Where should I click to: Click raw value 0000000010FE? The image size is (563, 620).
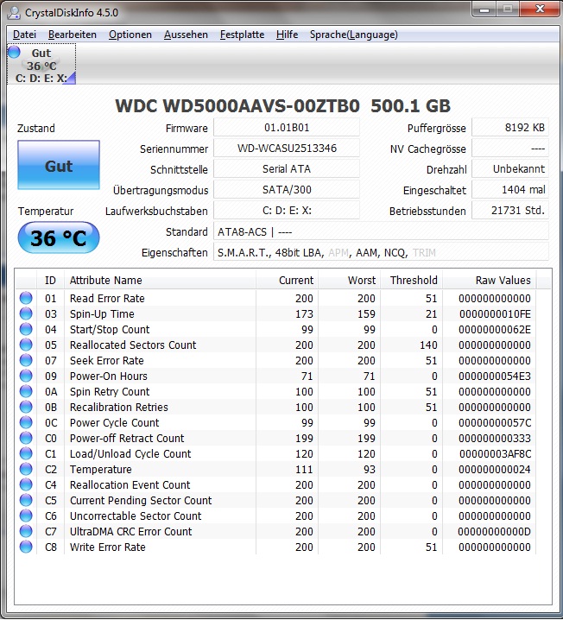pos(495,314)
